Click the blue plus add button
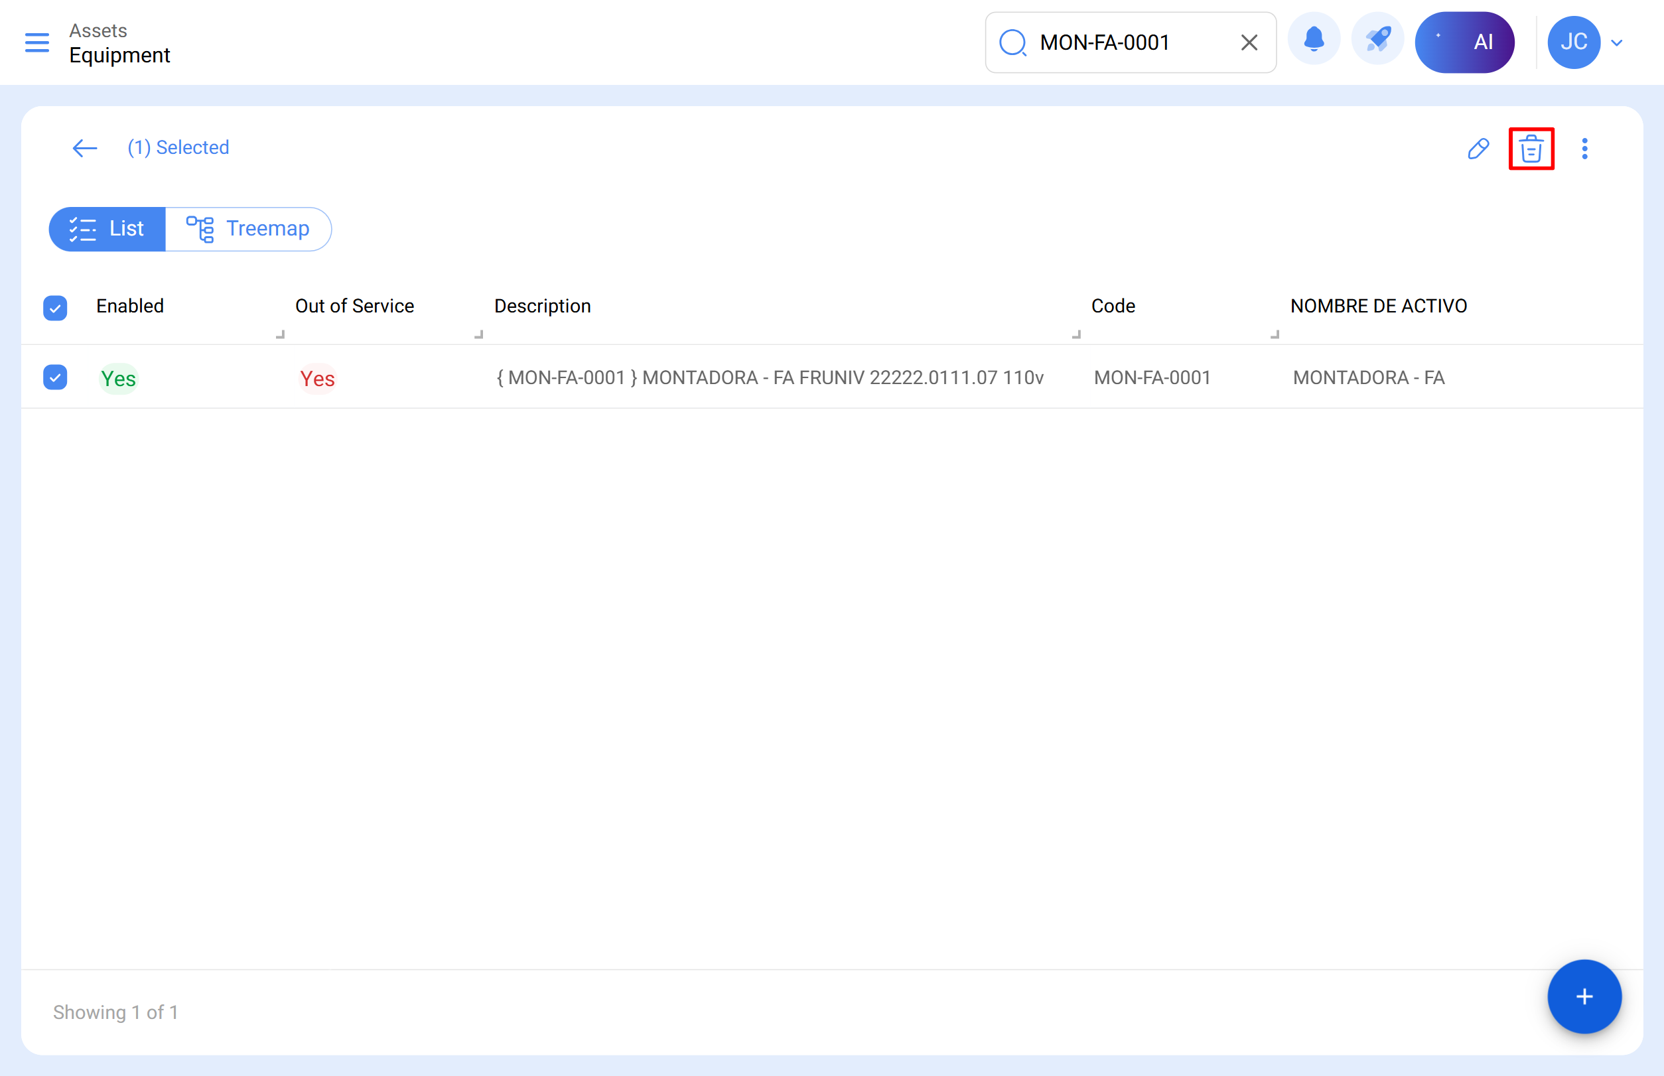 1584,996
